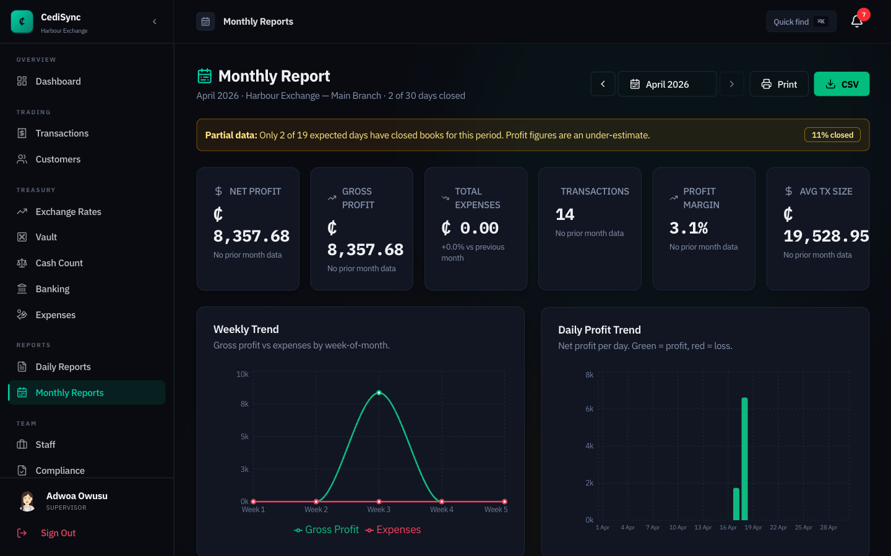This screenshot has width=891, height=556.
Task: Advance to next month with right chevron
Action: 732,83
